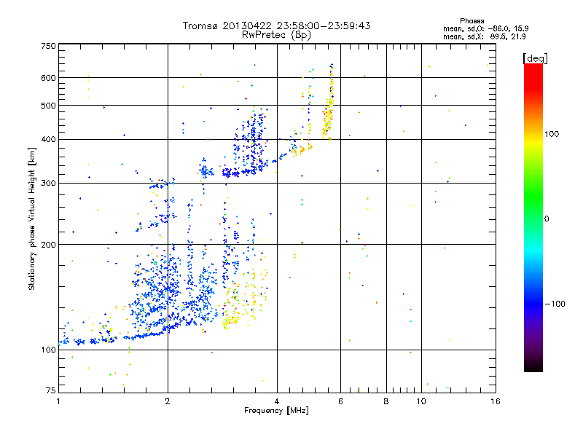This screenshot has width=583, height=437.
Task: Click x-axis tick label '10'
Action: 421,401
